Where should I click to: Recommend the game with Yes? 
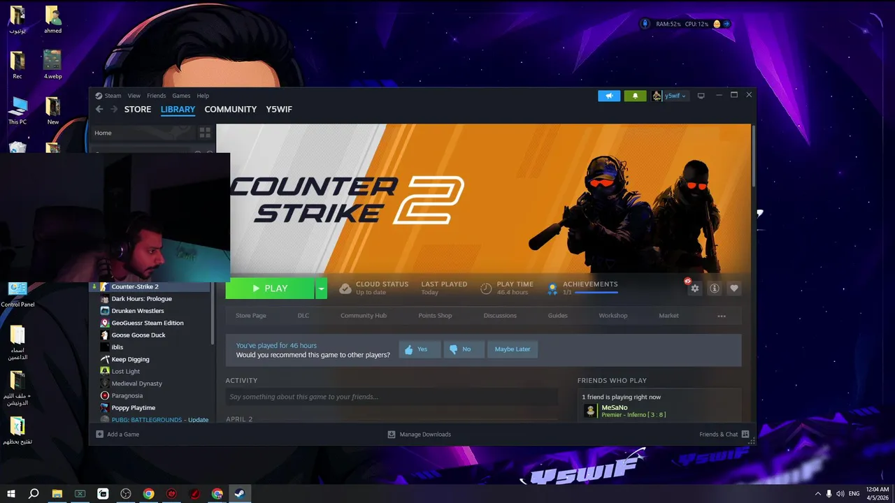pos(420,349)
